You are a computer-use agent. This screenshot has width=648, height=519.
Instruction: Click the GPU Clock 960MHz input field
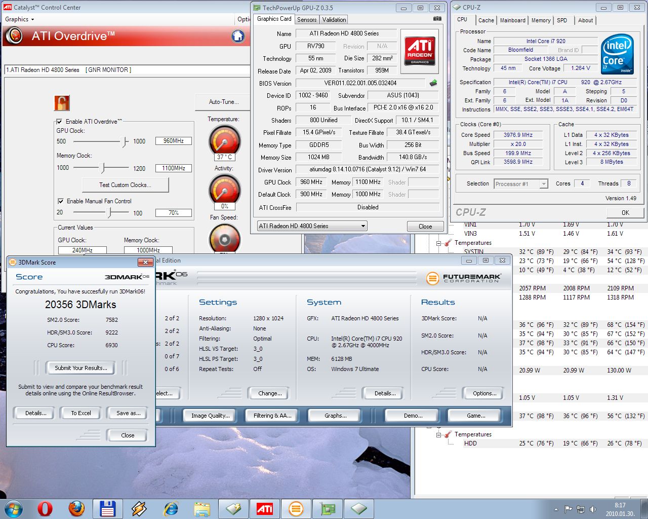coord(173,141)
